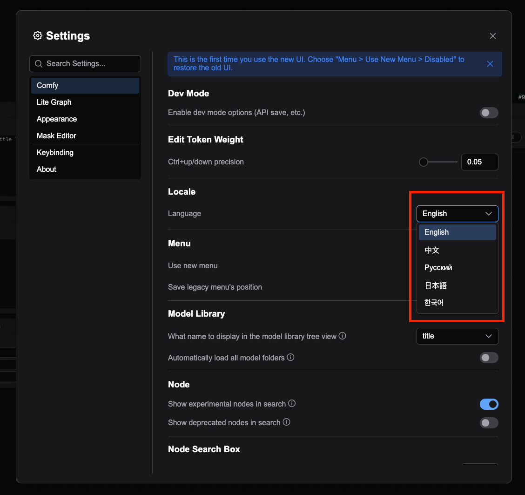Click the magnifier icon in the settings search

click(x=39, y=64)
